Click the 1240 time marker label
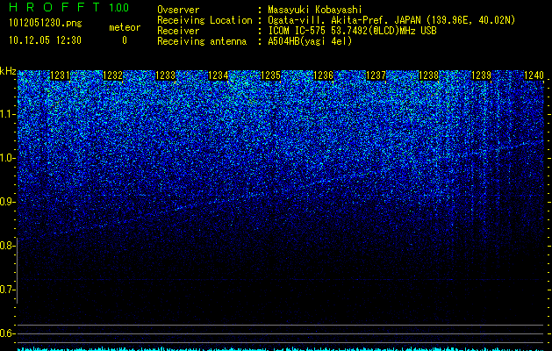 click(x=534, y=75)
